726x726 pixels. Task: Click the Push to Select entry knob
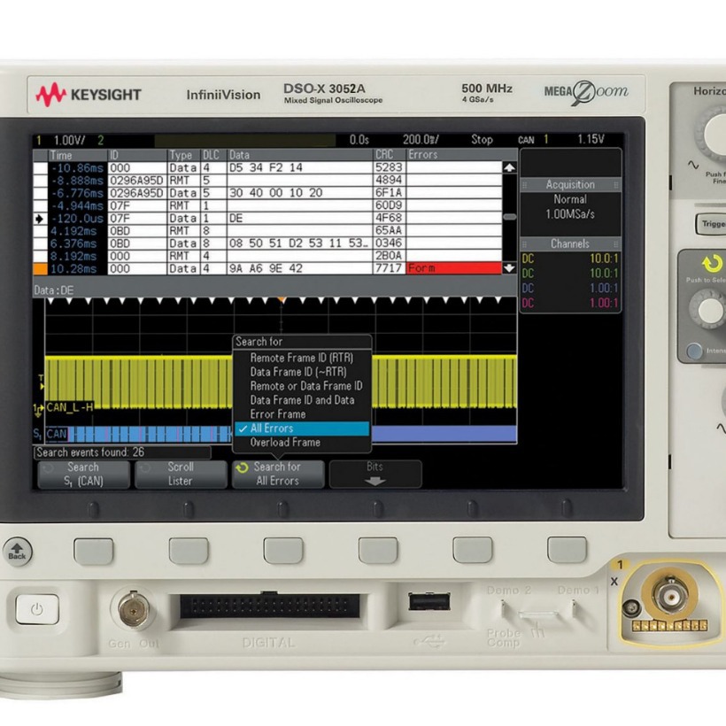coord(708,309)
